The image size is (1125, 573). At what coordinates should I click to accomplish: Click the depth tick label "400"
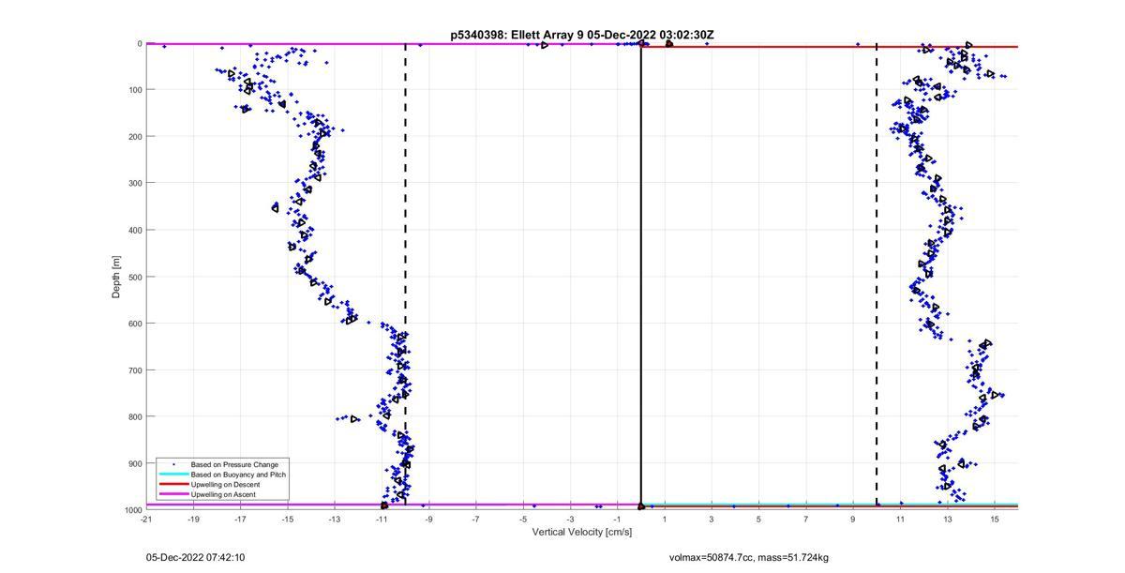coord(135,230)
